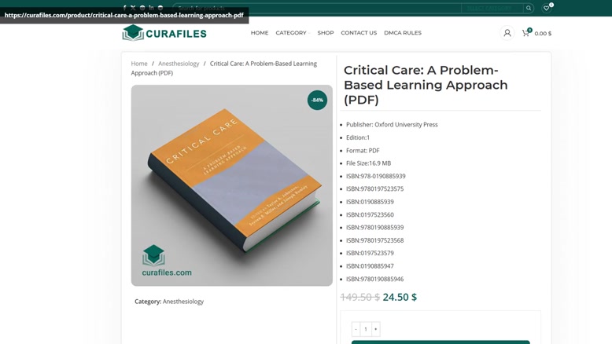This screenshot has width=612, height=344.
Task: Click the LinkedIn icon
Action: [x=151, y=7]
